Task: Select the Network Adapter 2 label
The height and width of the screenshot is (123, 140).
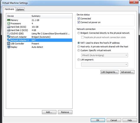Action: (x=19, y=40)
